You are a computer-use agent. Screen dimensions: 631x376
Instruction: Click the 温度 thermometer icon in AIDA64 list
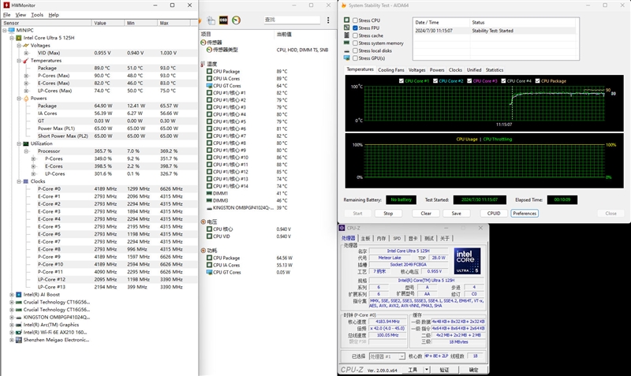203,64
